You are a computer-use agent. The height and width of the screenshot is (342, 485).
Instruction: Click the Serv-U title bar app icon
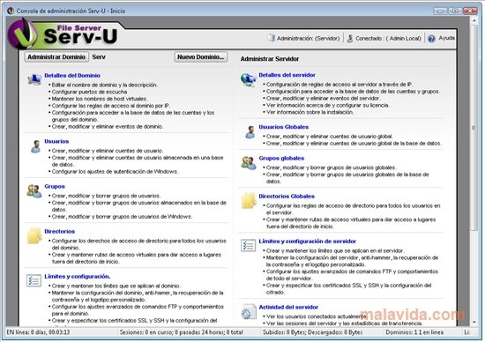(11, 11)
